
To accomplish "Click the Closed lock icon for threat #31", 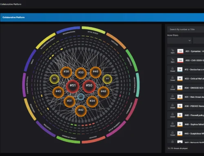I will pyautogui.click(x=173, y=97).
